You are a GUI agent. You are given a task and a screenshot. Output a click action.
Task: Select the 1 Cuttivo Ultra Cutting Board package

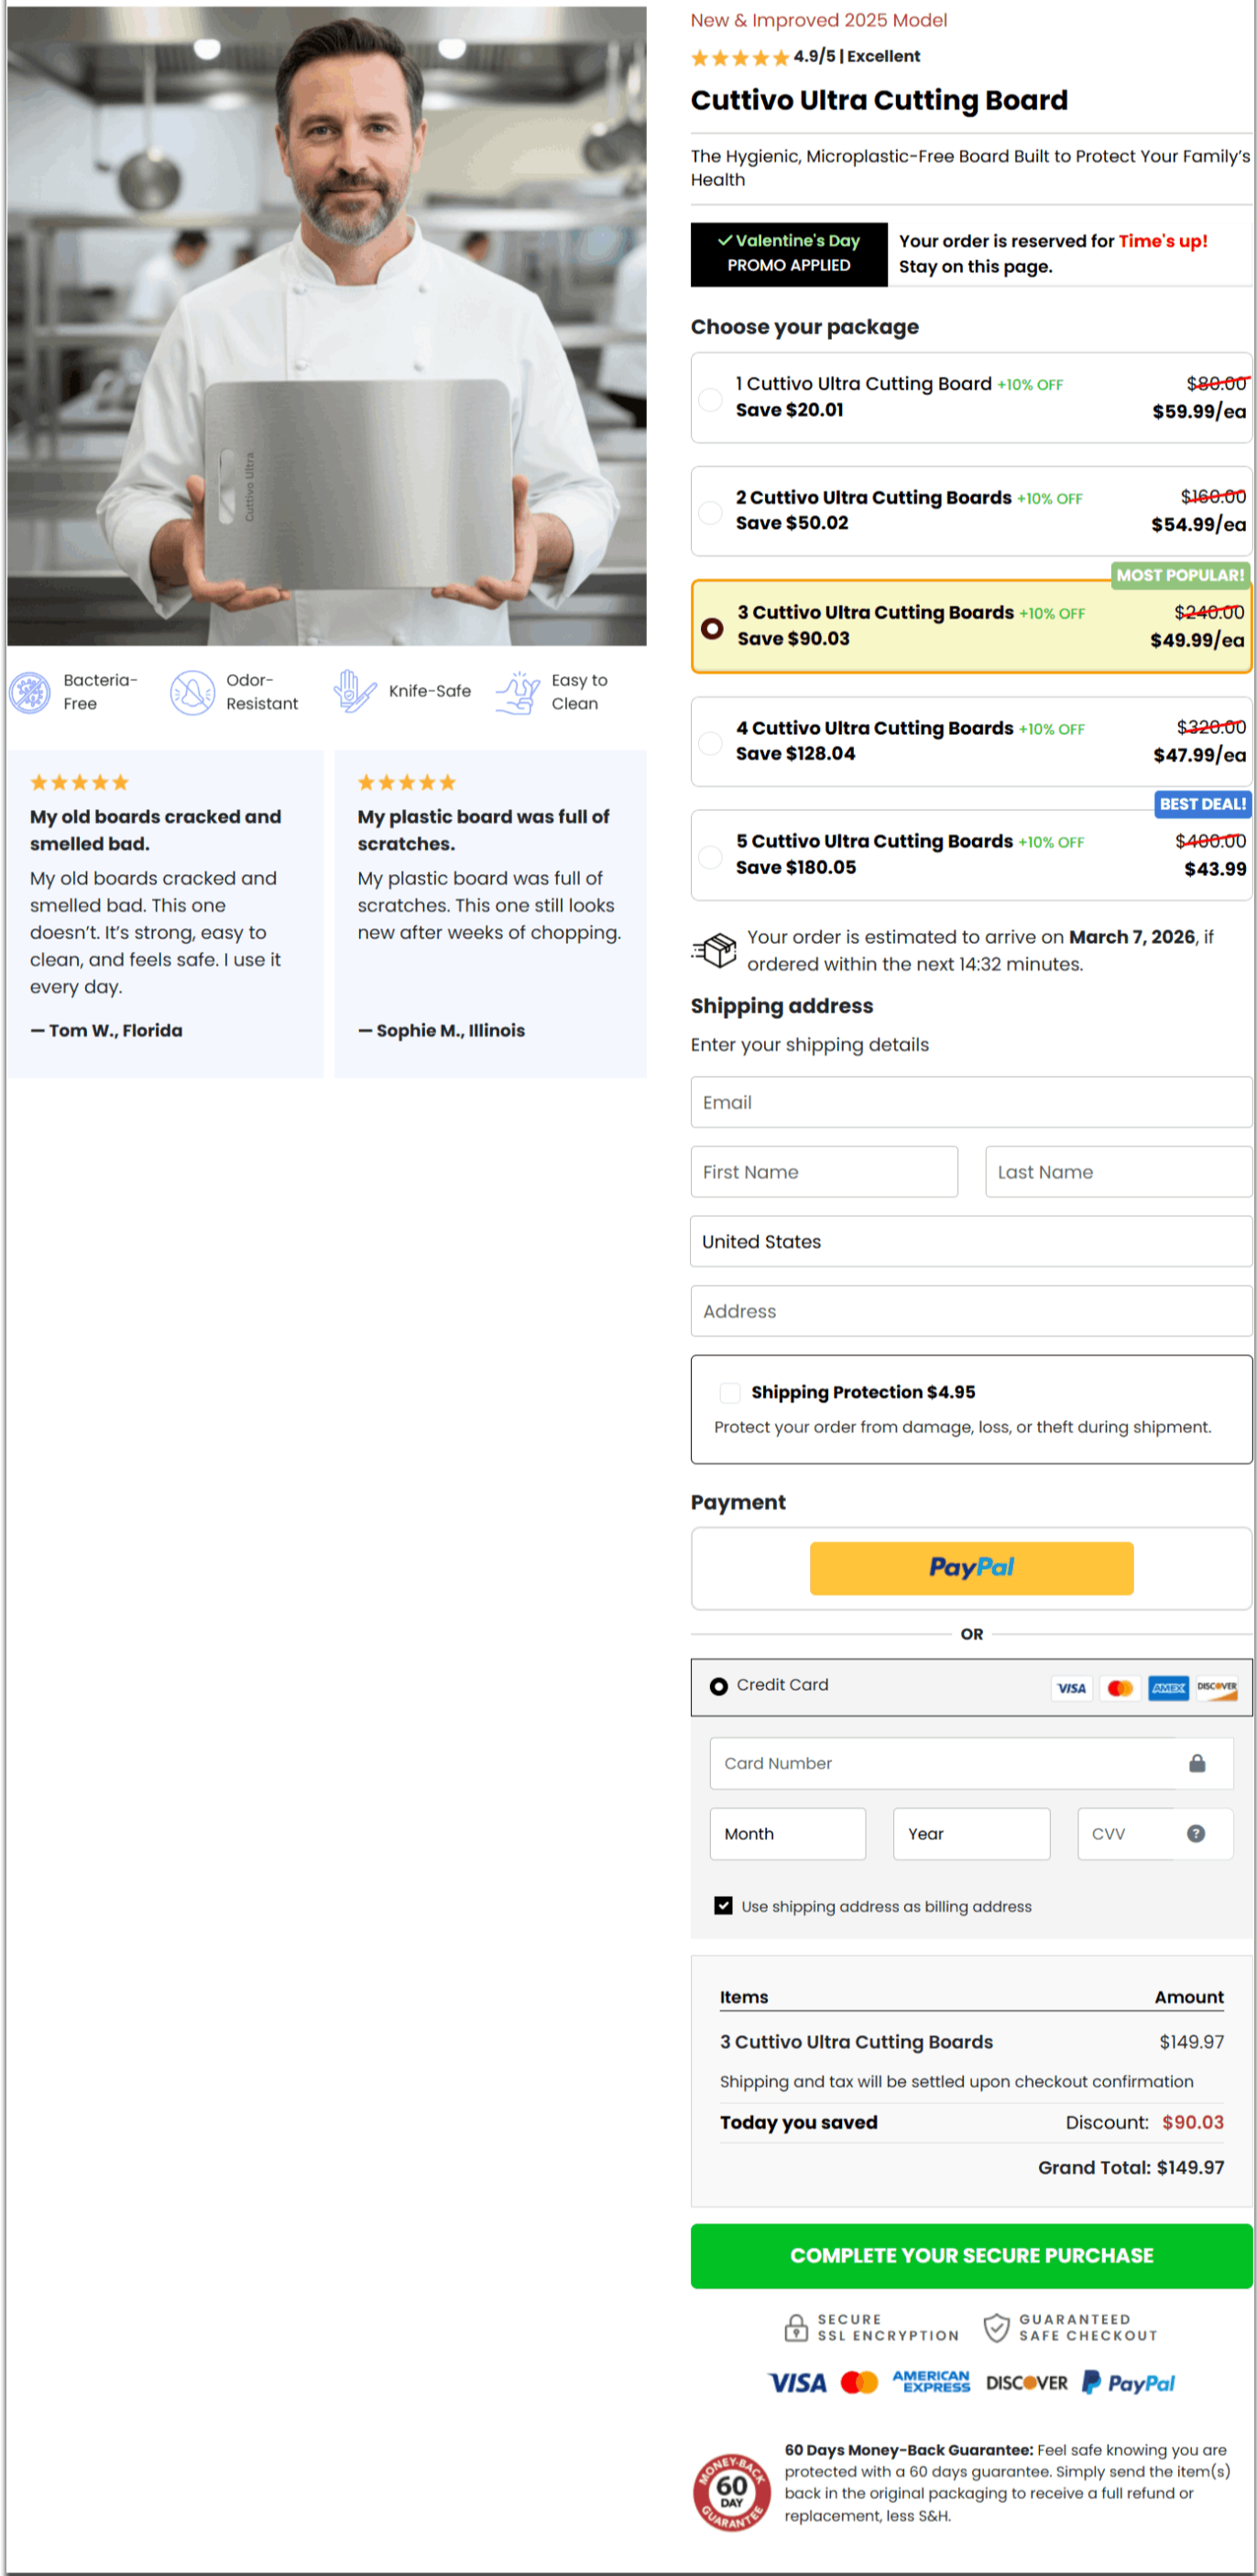point(971,397)
